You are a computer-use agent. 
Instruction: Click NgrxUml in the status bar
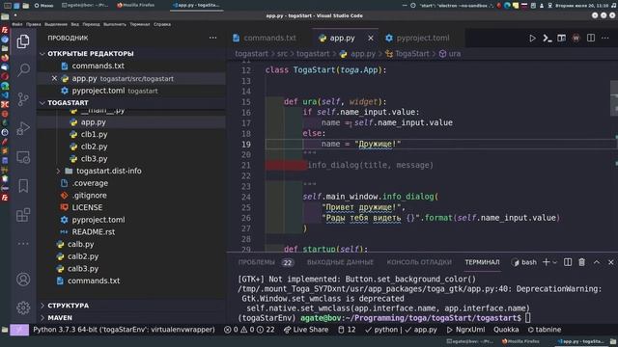465,330
